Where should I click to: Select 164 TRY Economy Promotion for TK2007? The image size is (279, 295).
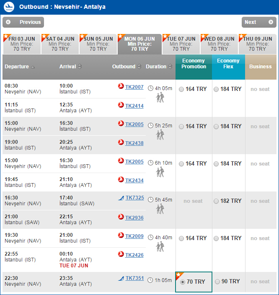point(181,89)
